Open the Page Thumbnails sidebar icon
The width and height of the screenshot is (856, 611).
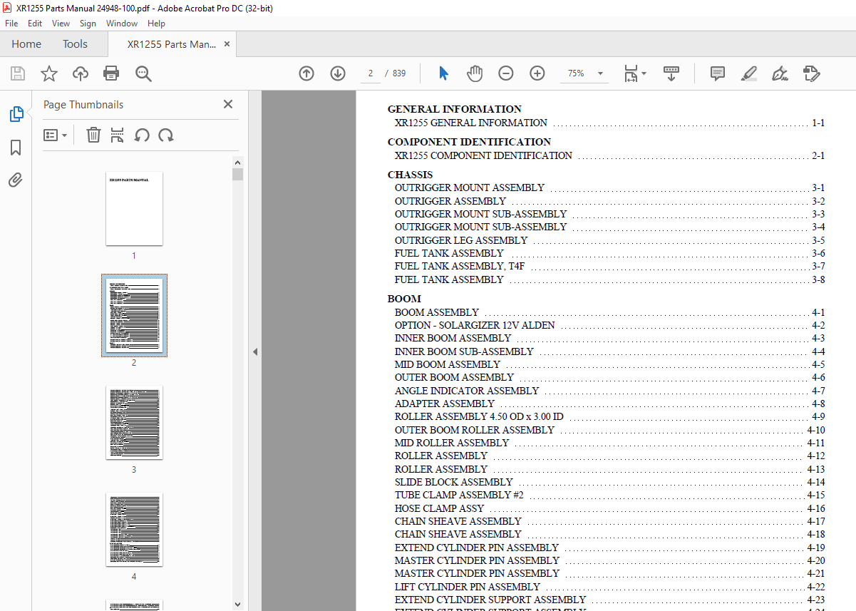[16, 114]
